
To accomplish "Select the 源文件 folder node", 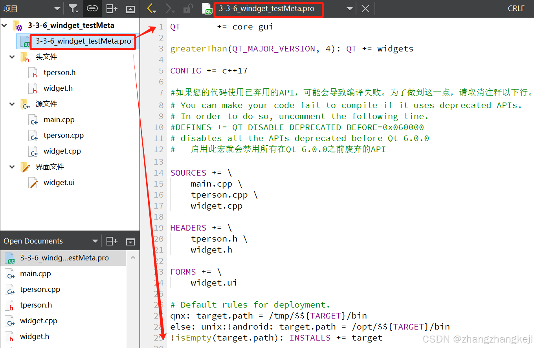I will pyautogui.click(x=46, y=104).
